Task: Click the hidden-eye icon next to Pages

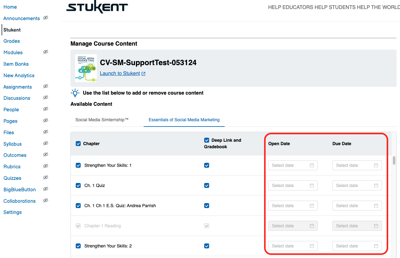Action: 46,121
